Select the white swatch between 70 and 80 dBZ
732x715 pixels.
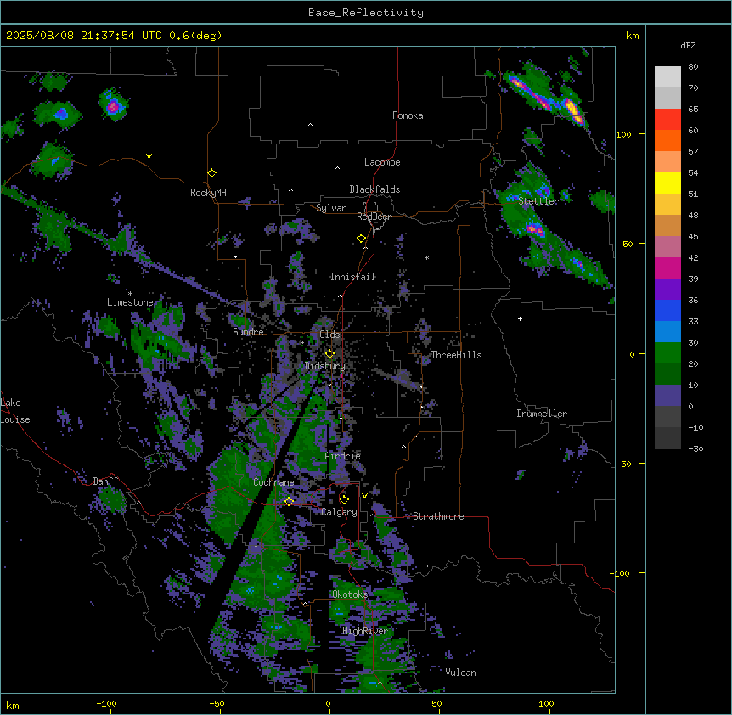667,76
